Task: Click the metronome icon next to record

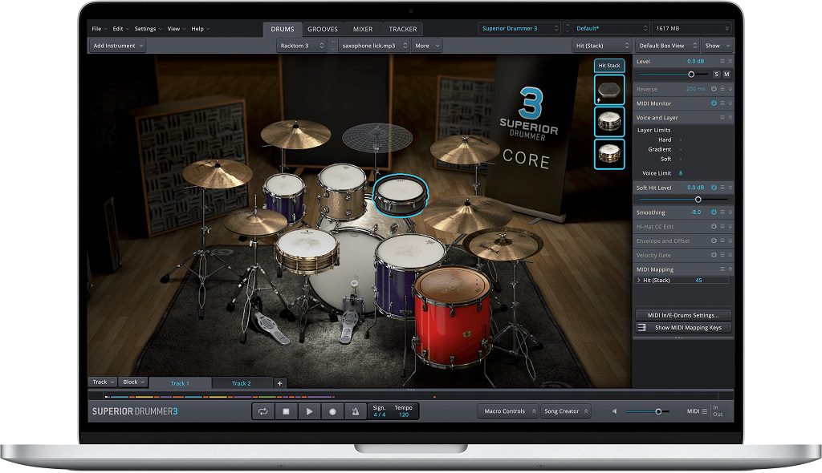Action: coord(354,410)
